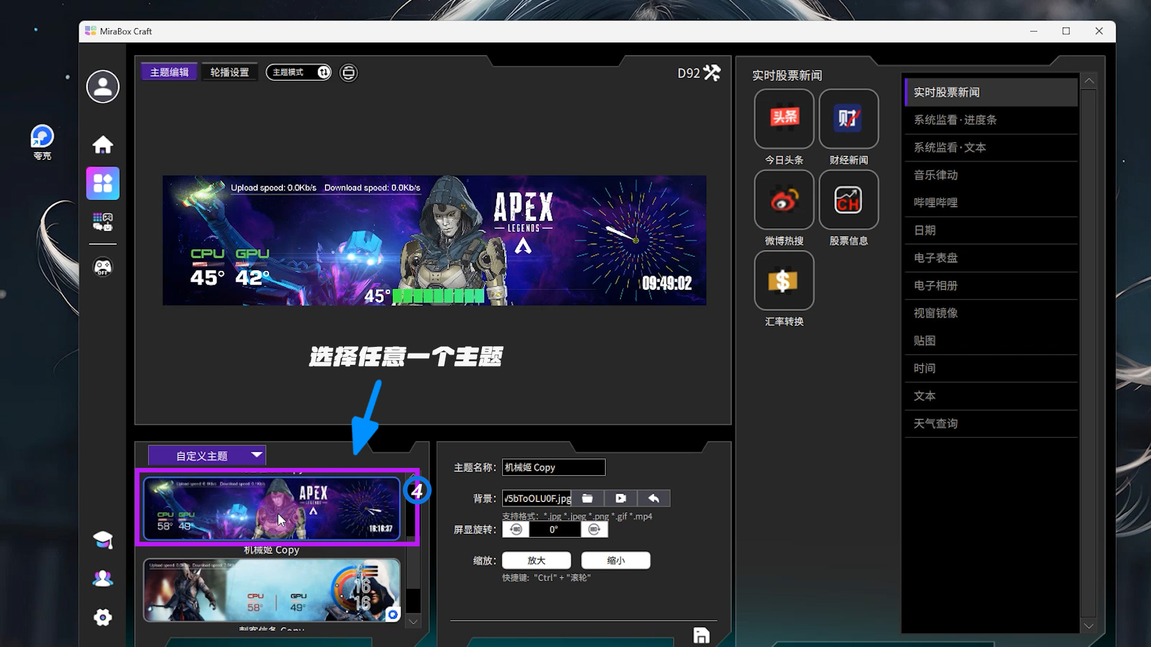1151x647 pixels.
Task: Rotate screen clockwise 180 icon
Action: coord(594,530)
